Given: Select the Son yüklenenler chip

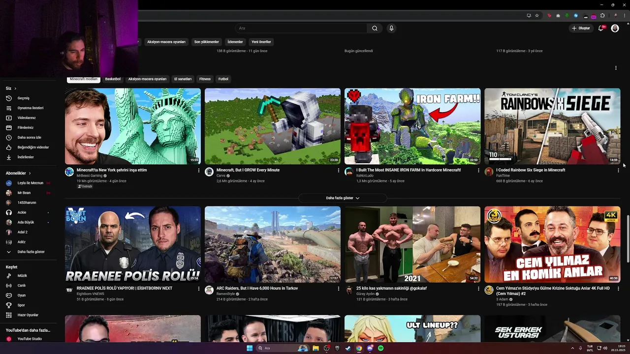Looking at the screenshot, I should click(x=206, y=42).
